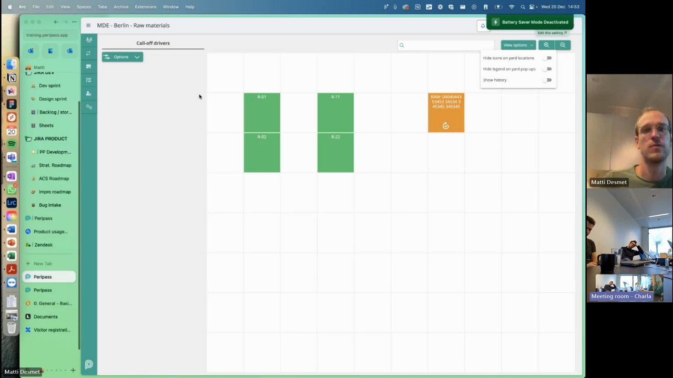Open the ACS Roadmap tab
The image size is (673, 378).
click(x=53, y=178)
